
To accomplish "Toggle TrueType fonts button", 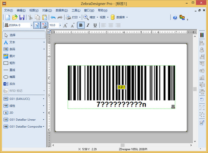I will pos(37,25).
